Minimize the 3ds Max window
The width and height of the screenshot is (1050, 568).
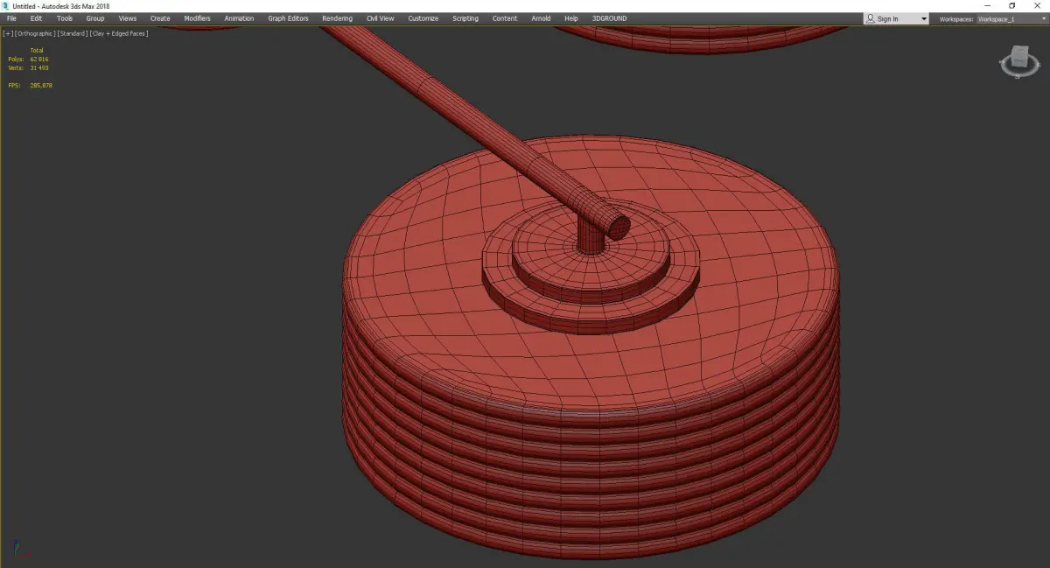point(988,6)
